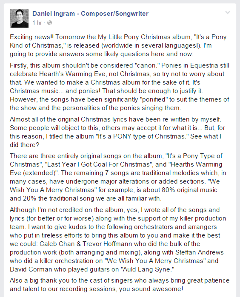This screenshot has height=297, width=240.
Task: Visit Daniel Ingram - Composer/Songwriter page link
Action: (x=90, y=14)
